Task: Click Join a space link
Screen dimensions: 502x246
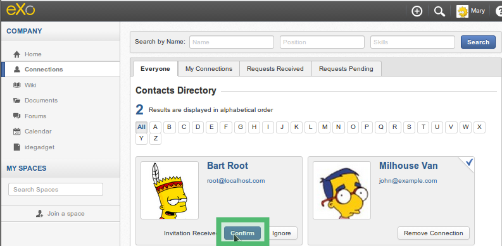Action: [x=66, y=214]
